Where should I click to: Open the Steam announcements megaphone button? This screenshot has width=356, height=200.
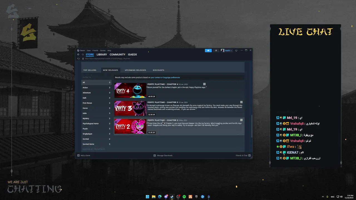pos(208,51)
